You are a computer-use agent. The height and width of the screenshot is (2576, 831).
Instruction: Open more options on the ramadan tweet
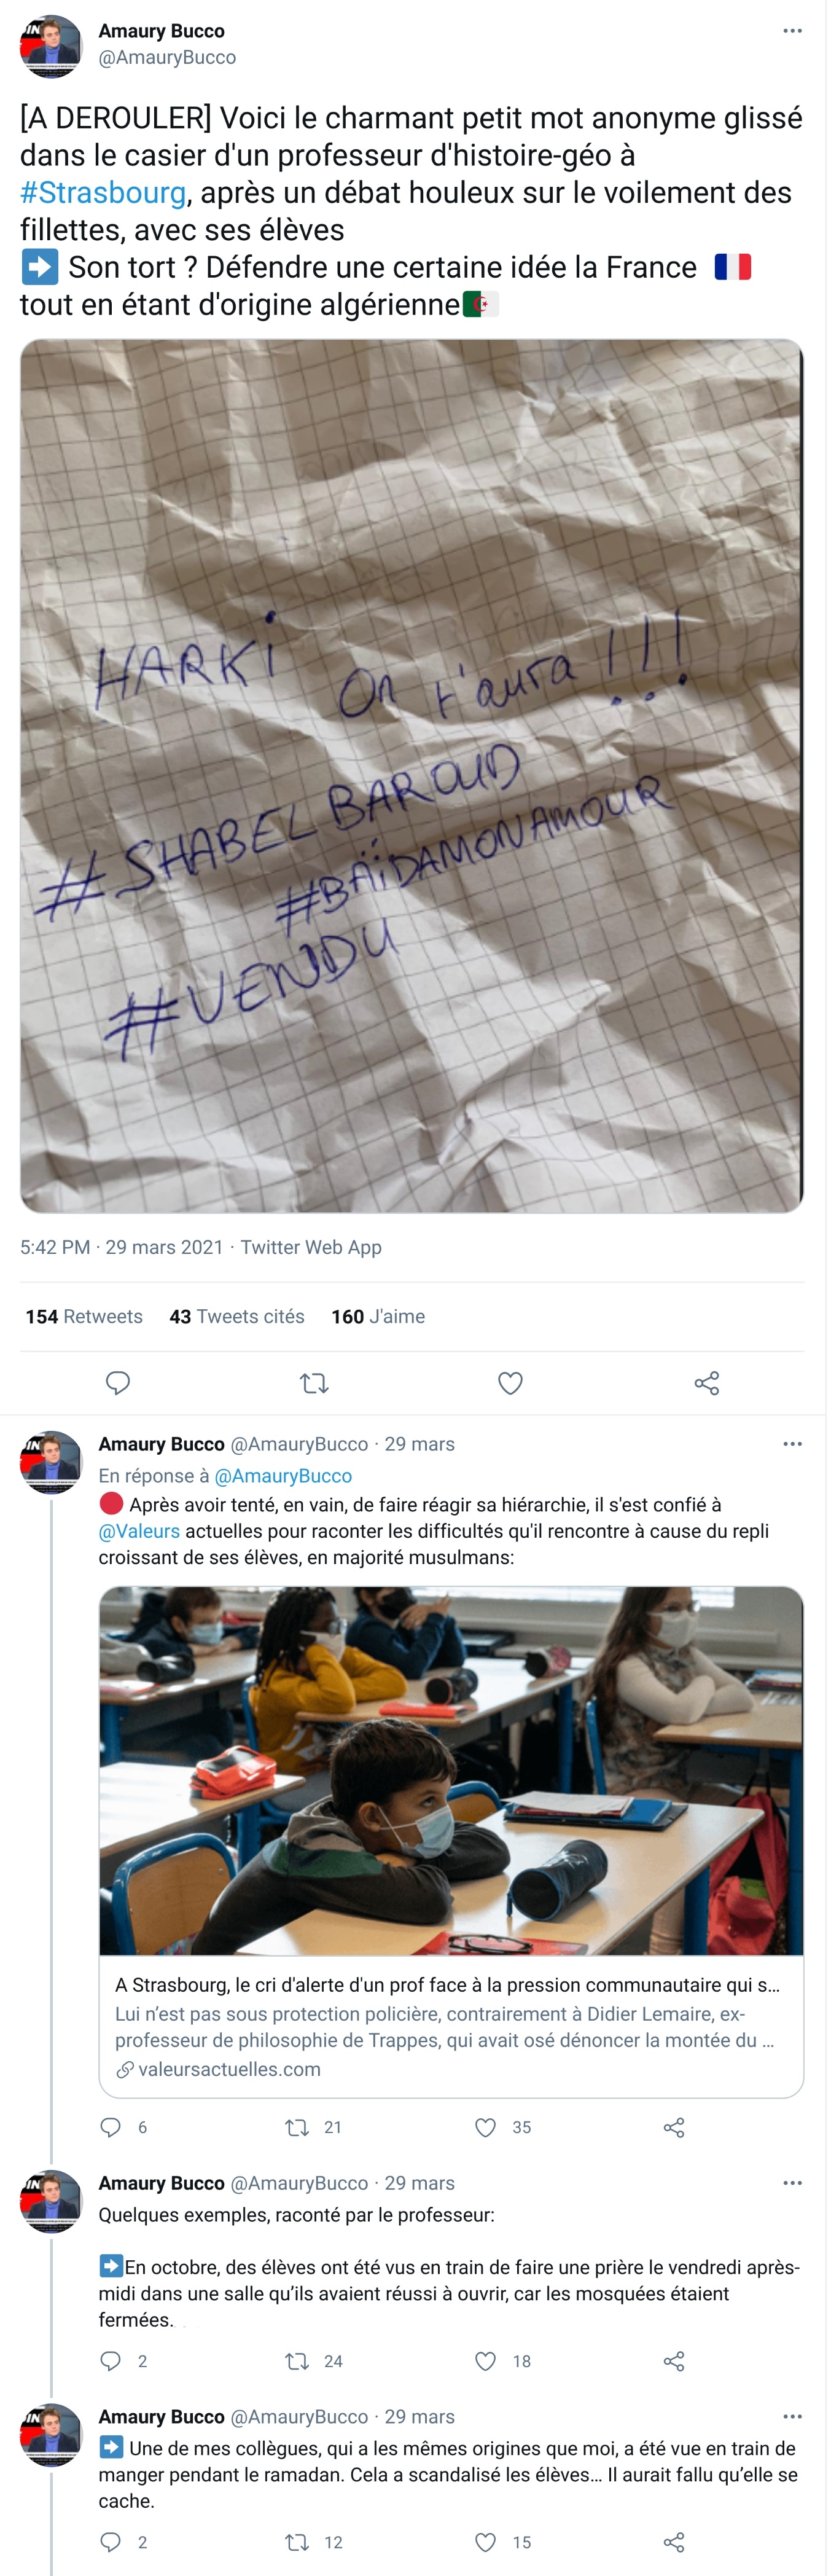(792, 2416)
